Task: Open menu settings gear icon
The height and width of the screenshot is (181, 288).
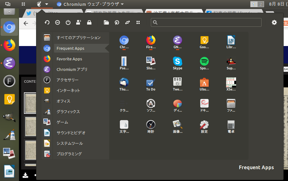Action: (x=274, y=22)
